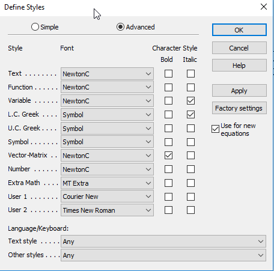
Task: Enable Bold for Extra Math style
Action: (168, 183)
